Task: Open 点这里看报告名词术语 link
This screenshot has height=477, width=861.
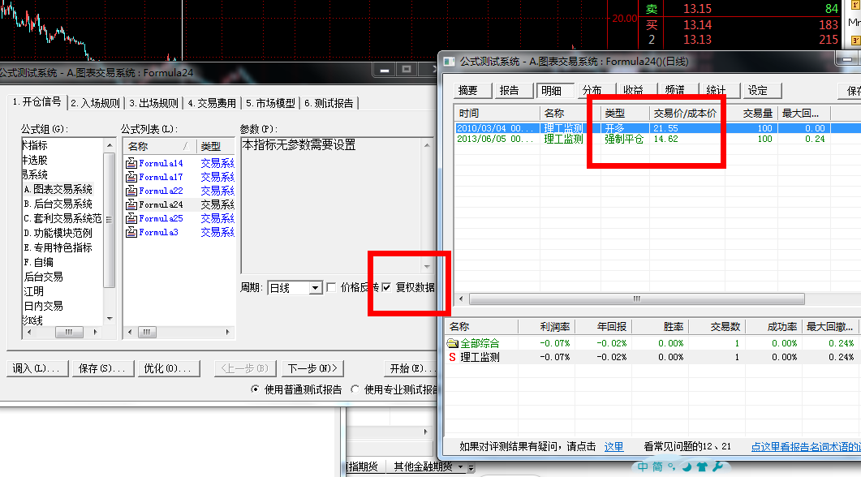Action: click(x=806, y=447)
